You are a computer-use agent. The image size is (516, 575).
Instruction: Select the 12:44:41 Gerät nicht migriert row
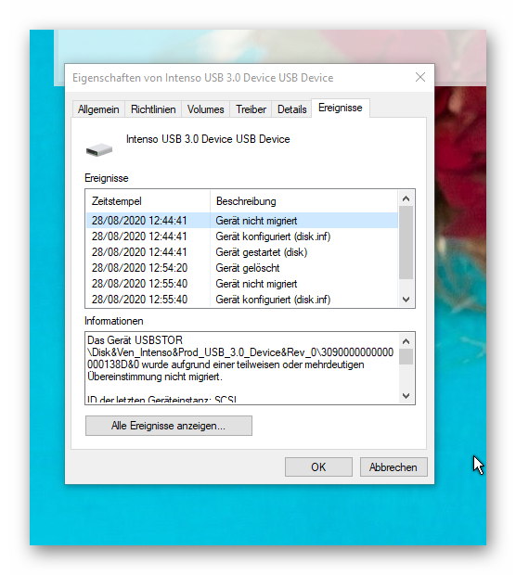[242, 221]
